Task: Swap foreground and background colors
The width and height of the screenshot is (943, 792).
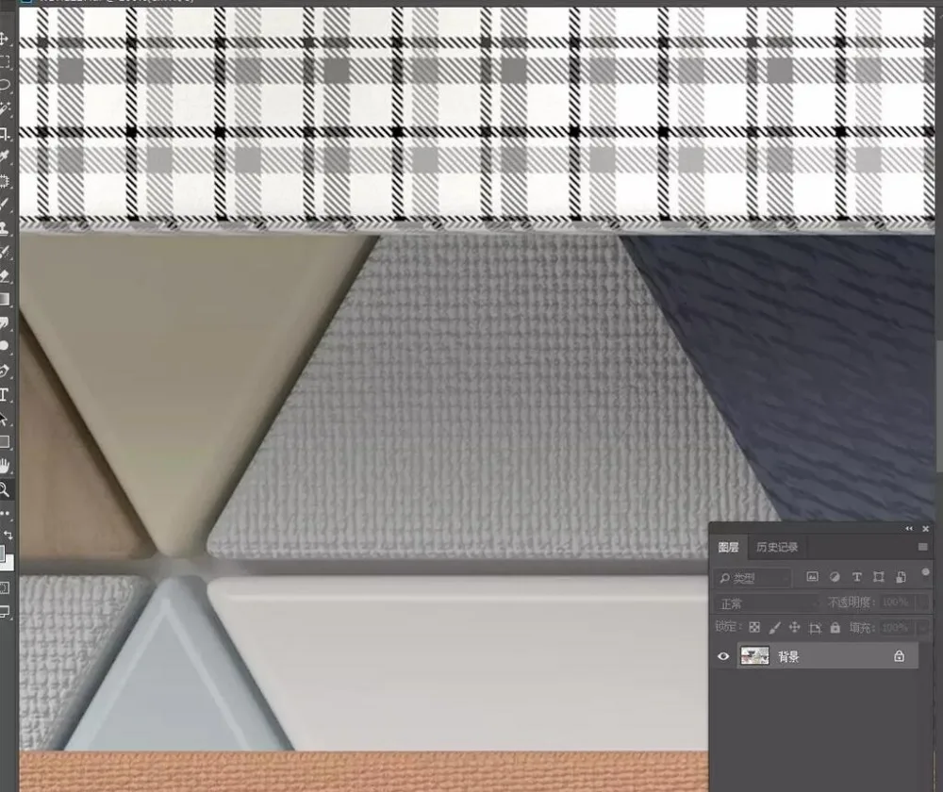Action: pos(8,535)
